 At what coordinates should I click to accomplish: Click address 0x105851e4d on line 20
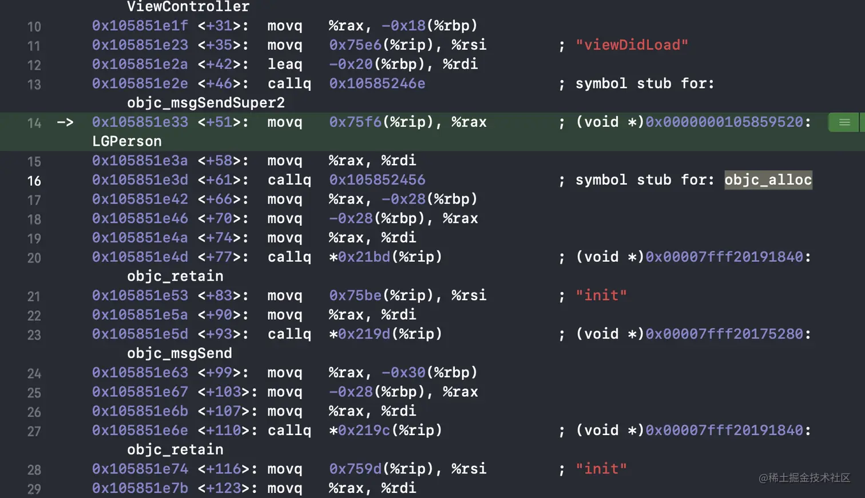140,257
